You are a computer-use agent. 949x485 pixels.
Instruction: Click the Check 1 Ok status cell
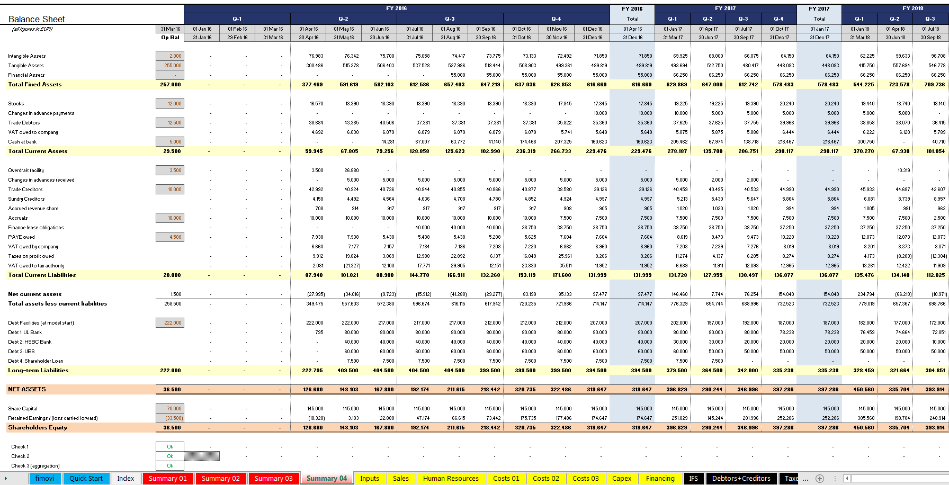click(170, 447)
